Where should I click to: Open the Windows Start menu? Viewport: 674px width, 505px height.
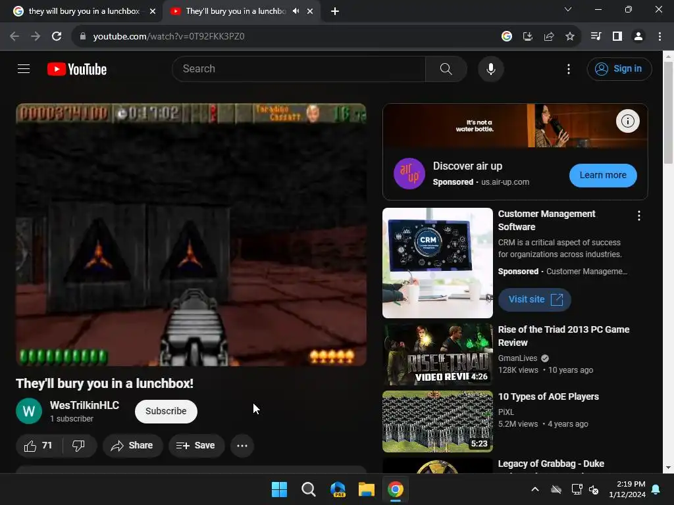point(279,489)
